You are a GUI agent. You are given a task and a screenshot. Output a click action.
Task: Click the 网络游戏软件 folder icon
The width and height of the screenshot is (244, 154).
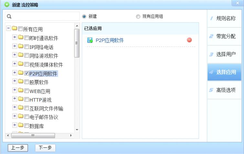click(x=21, y=55)
